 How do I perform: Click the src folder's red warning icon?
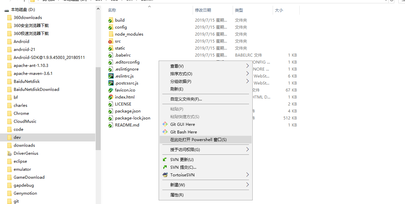111,41
